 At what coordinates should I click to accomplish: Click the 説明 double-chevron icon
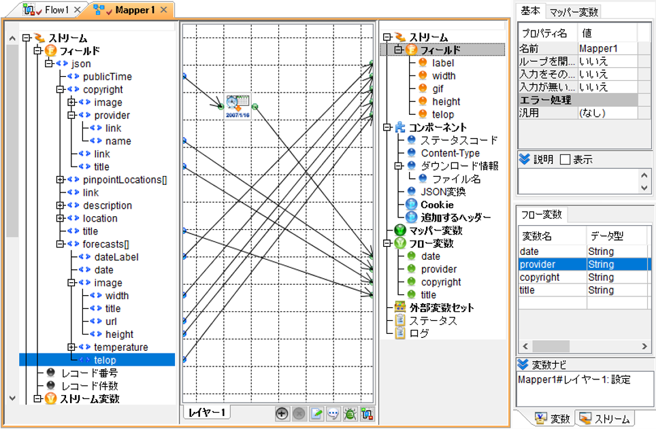tap(524, 159)
